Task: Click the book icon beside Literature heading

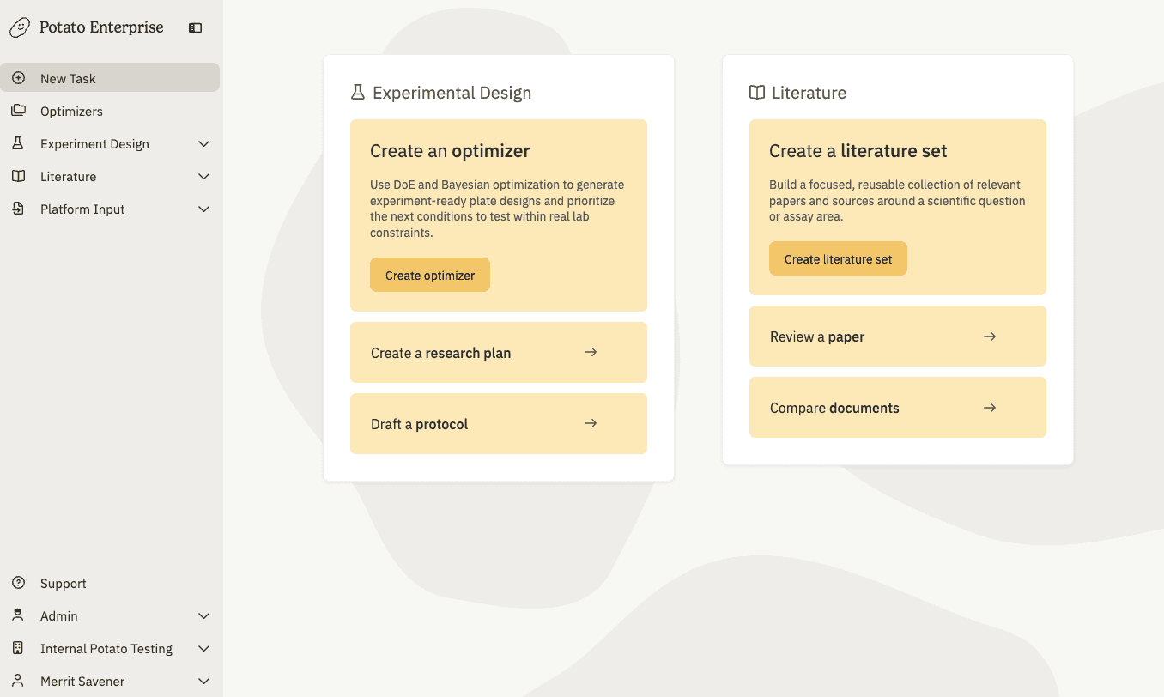Action: click(757, 93)
